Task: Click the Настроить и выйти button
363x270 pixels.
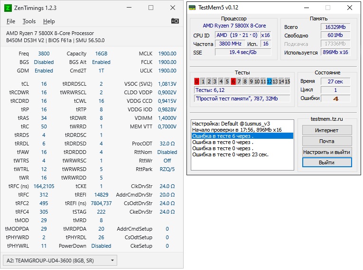Action: coord(327,152)
